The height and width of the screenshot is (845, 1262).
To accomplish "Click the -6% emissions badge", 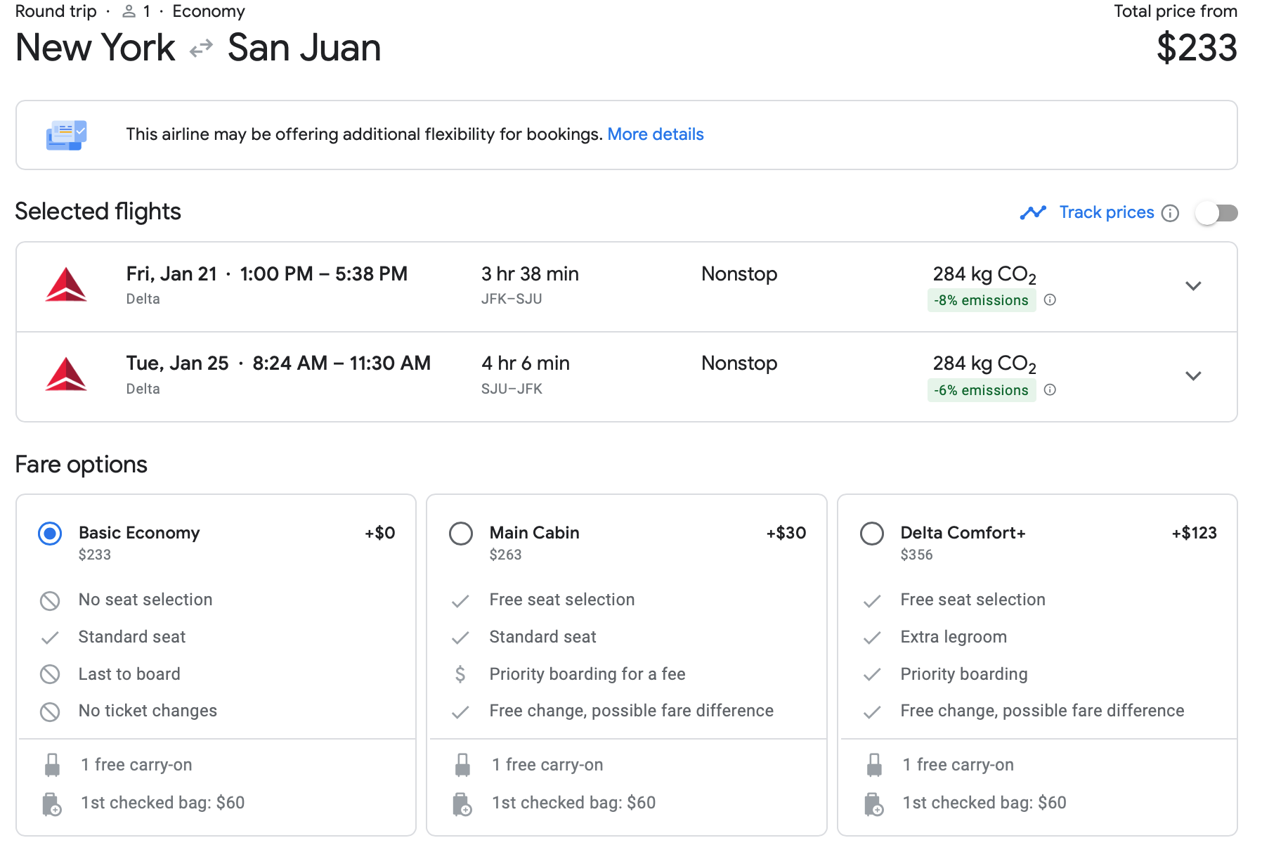I will [981, 390].
